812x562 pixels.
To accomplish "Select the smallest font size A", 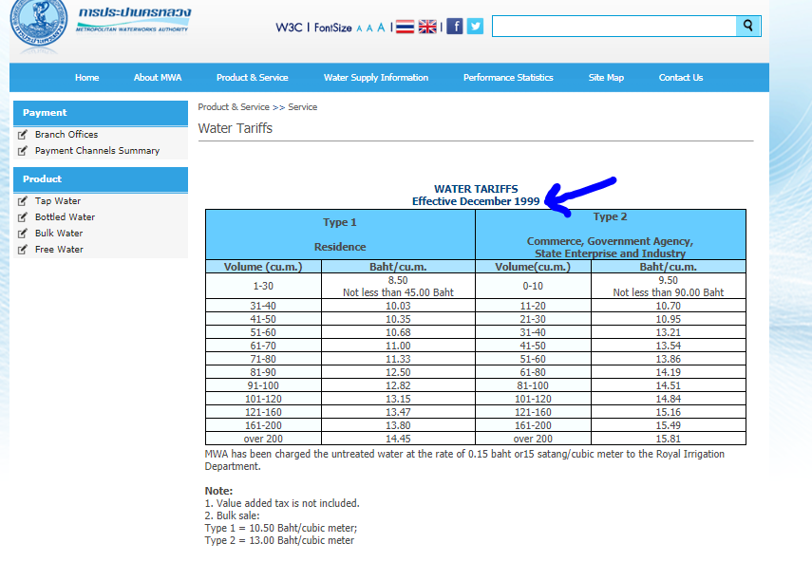I will tap(359, 29).
